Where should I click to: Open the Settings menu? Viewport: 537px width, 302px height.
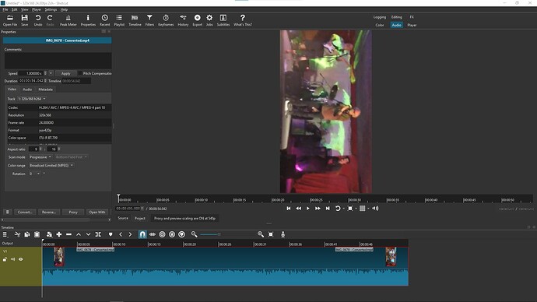coord(51,9)
